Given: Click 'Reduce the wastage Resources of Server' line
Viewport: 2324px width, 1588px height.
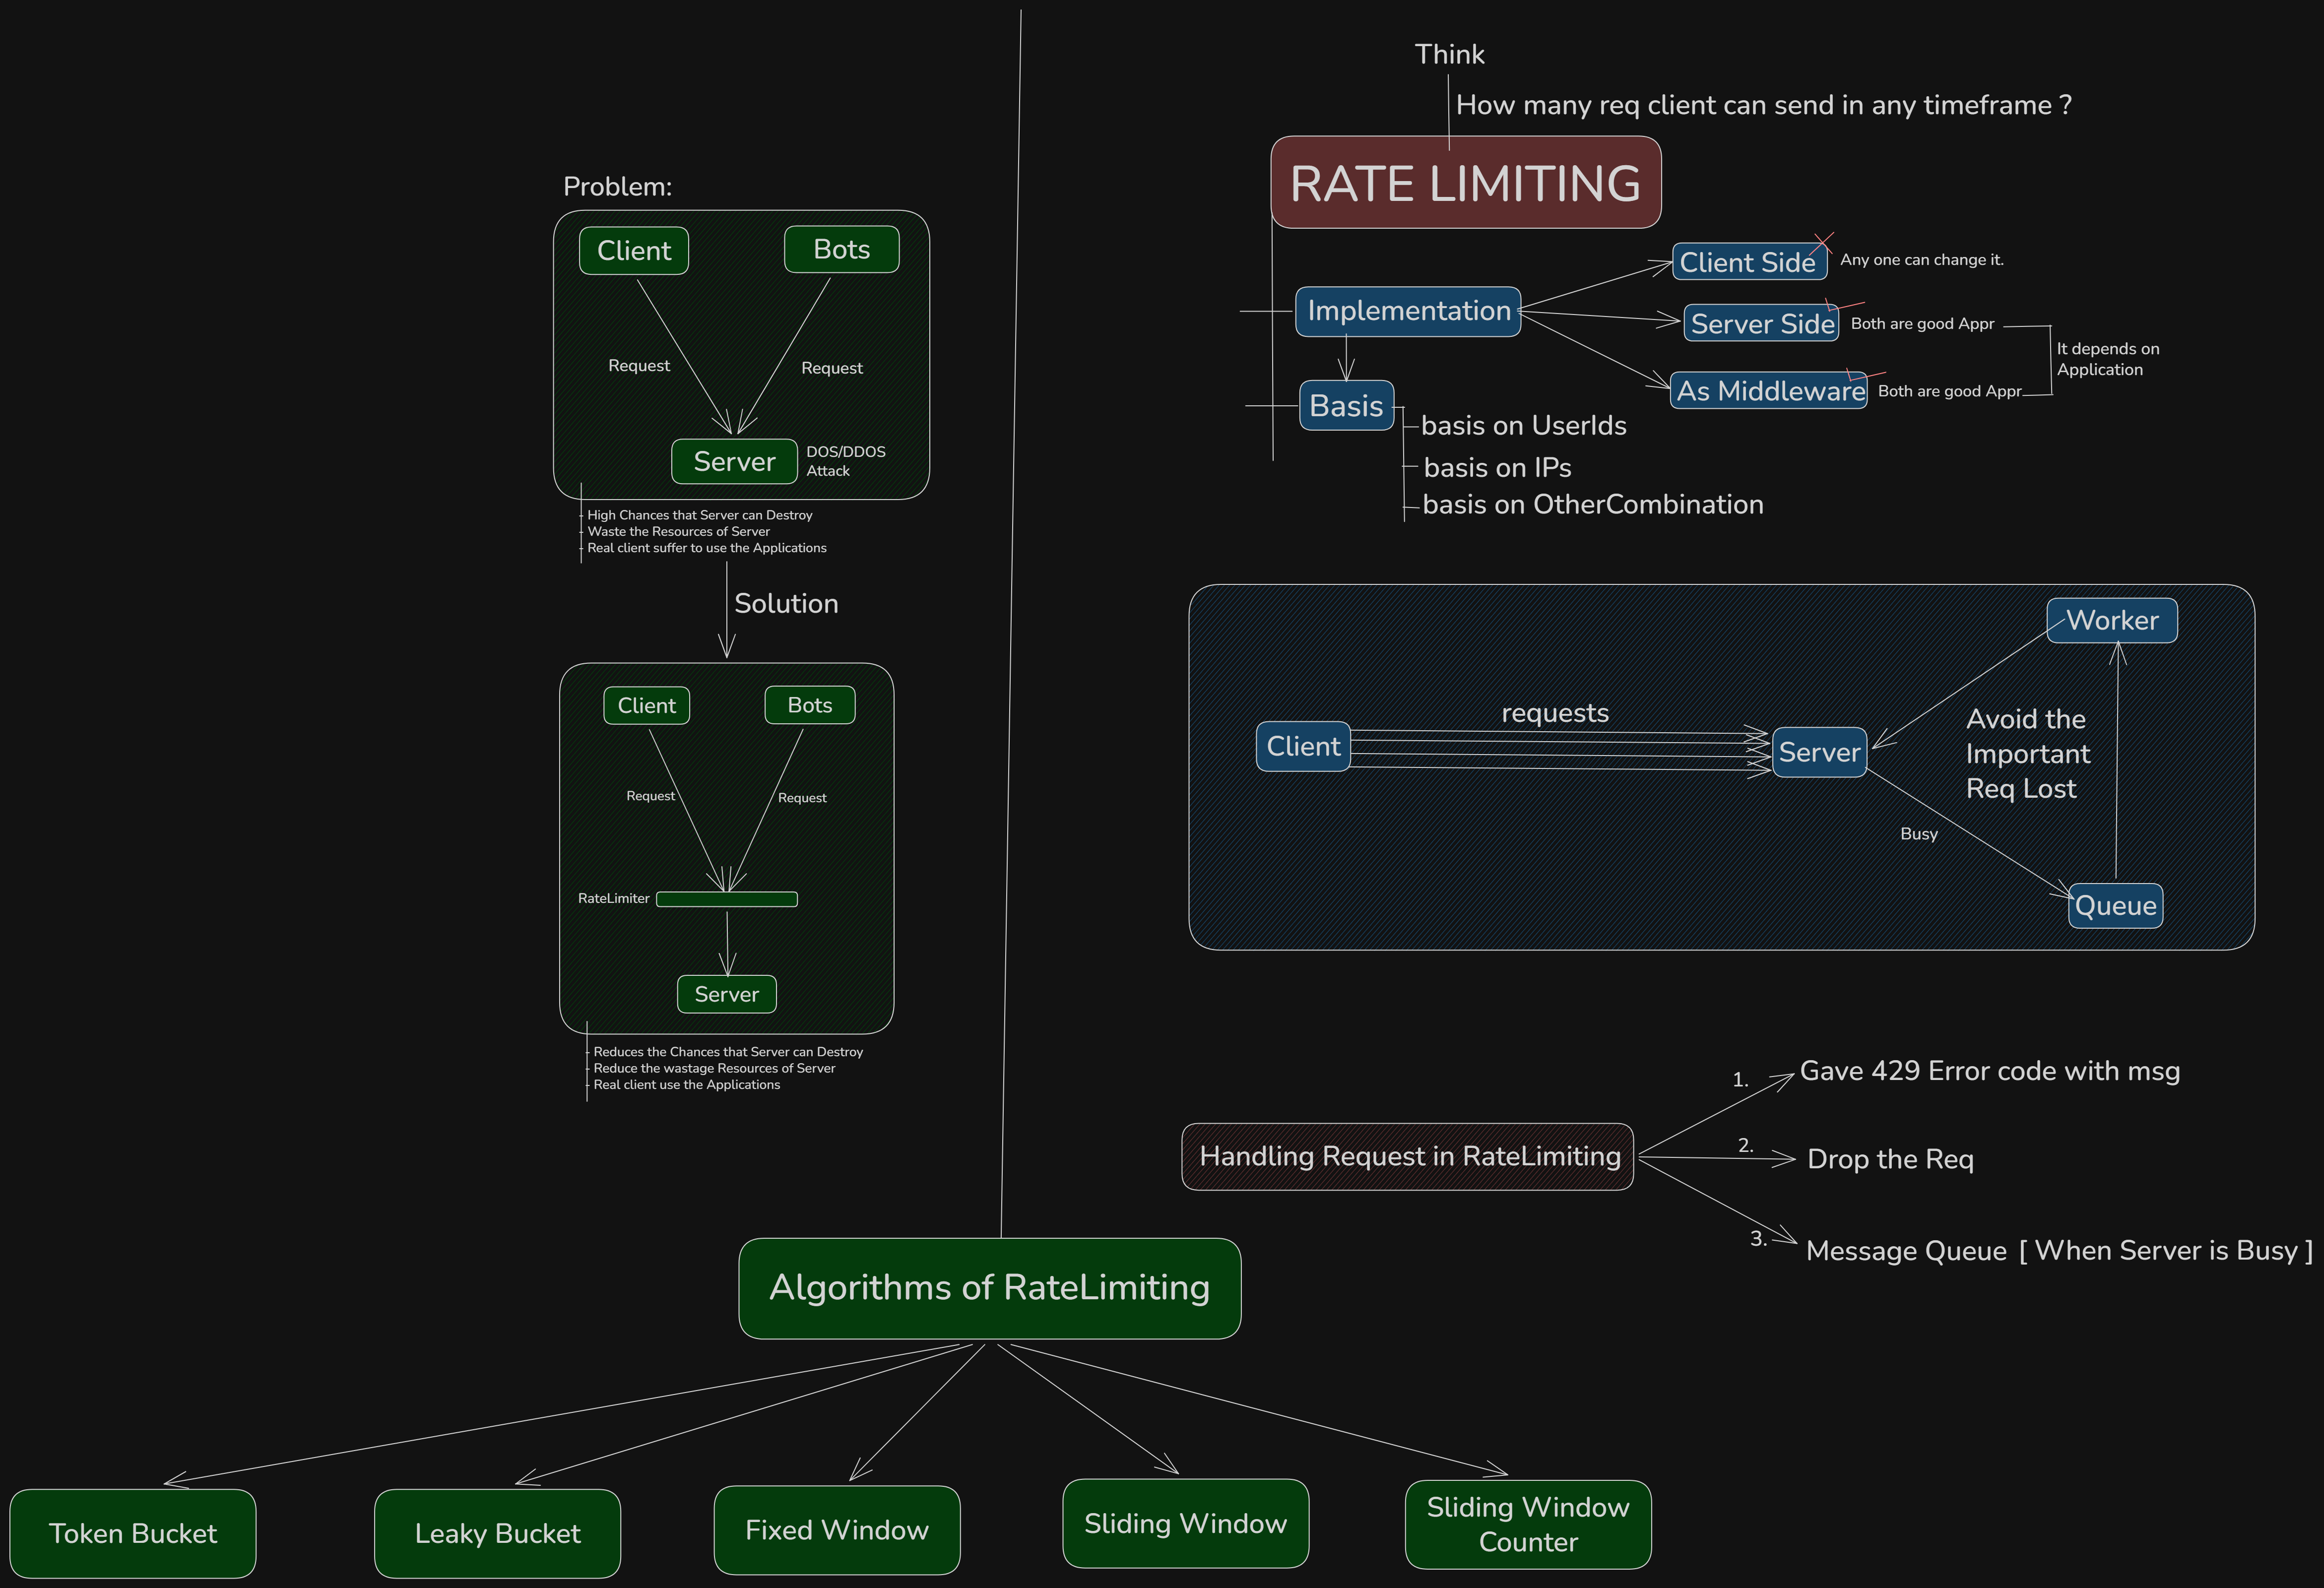Looking at the screenshot, I should pyautogui.click(x=714, y=1068).
